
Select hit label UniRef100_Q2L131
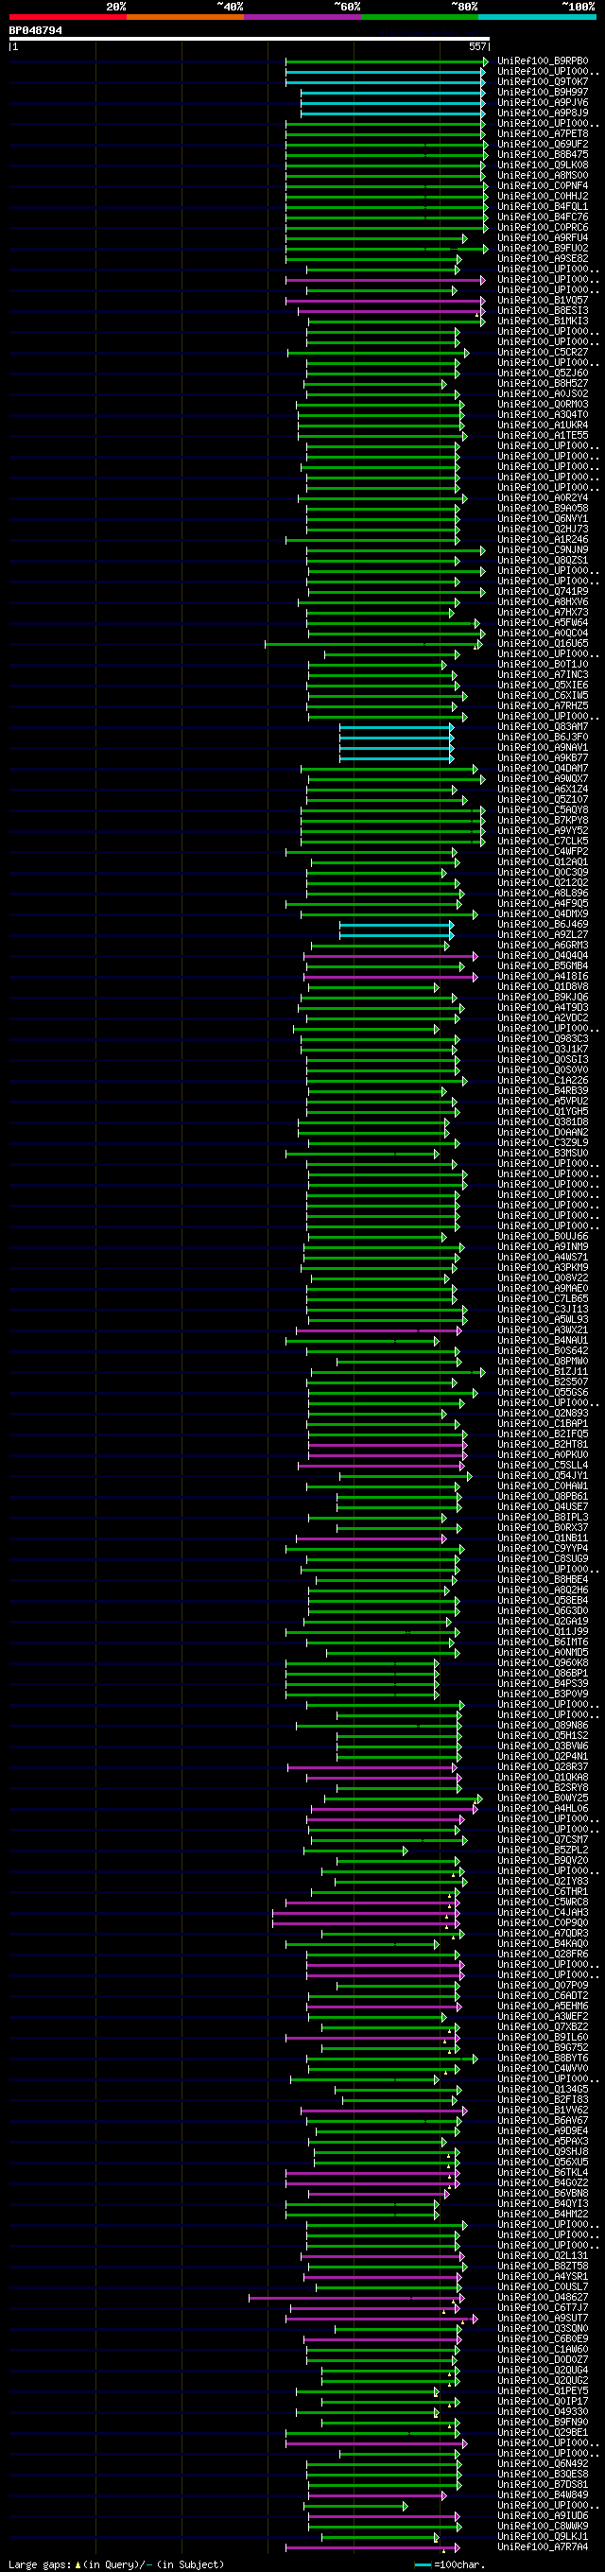[544, 2256]
